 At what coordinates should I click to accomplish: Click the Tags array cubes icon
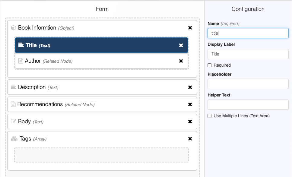(14, 139)
